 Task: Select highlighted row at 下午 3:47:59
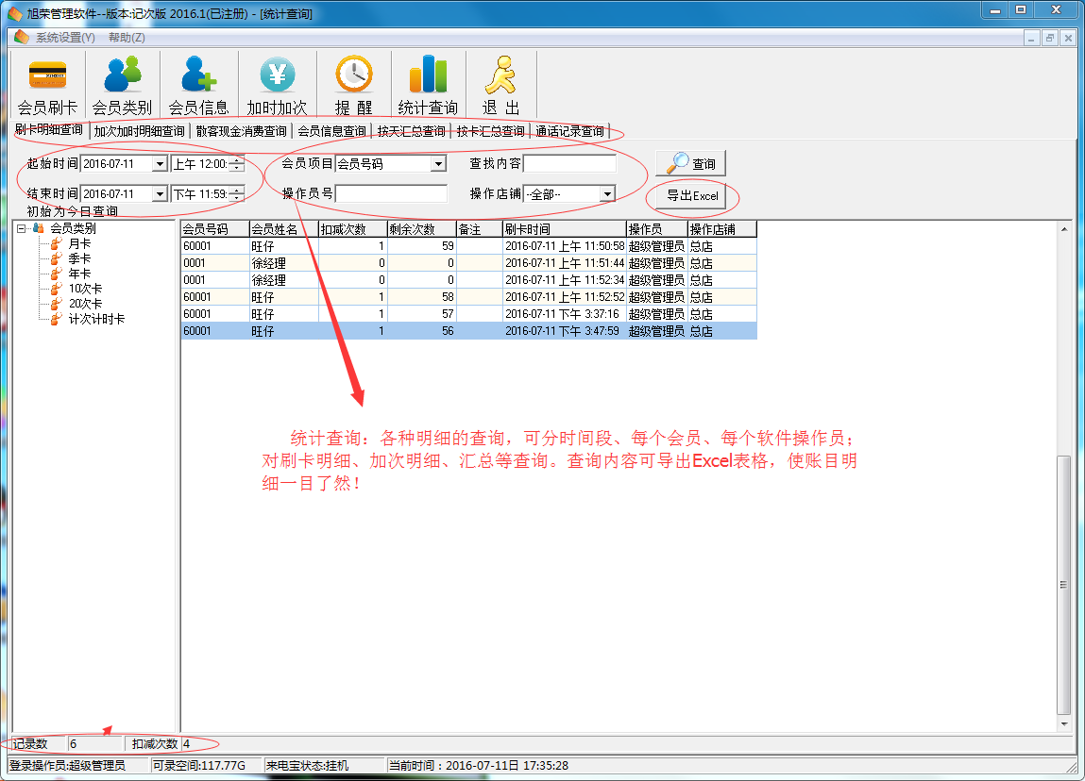468,331
